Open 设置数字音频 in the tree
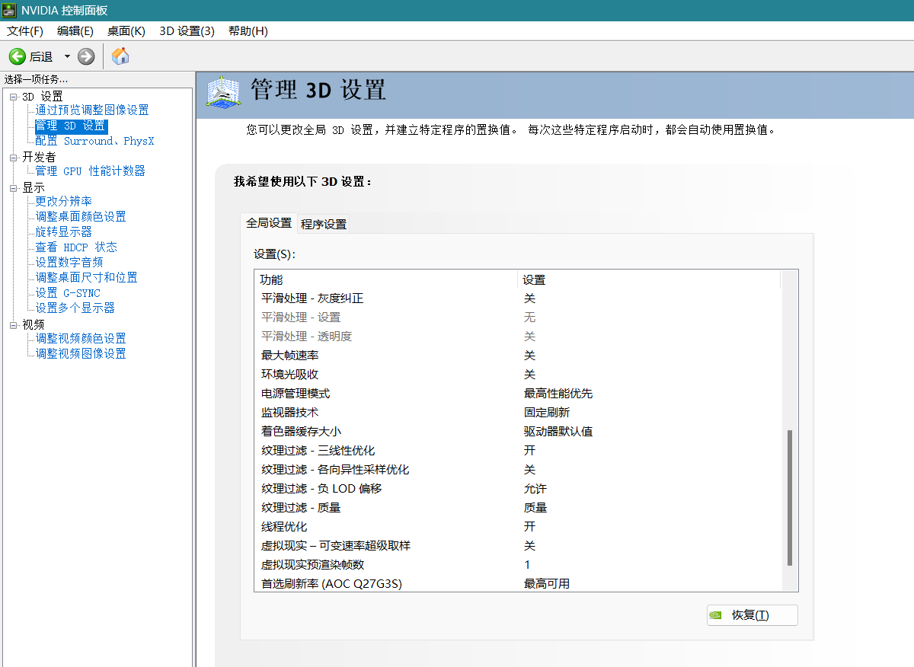Screen dimensions: 914x667 click(69, 263)
